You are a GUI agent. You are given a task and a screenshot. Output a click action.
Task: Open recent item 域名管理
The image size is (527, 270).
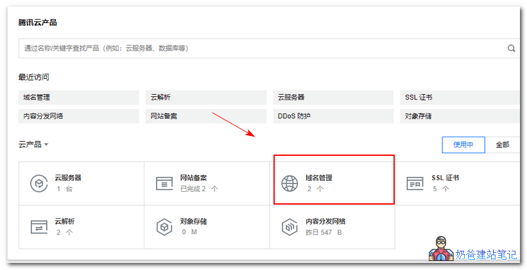click(x=78, y=97)
